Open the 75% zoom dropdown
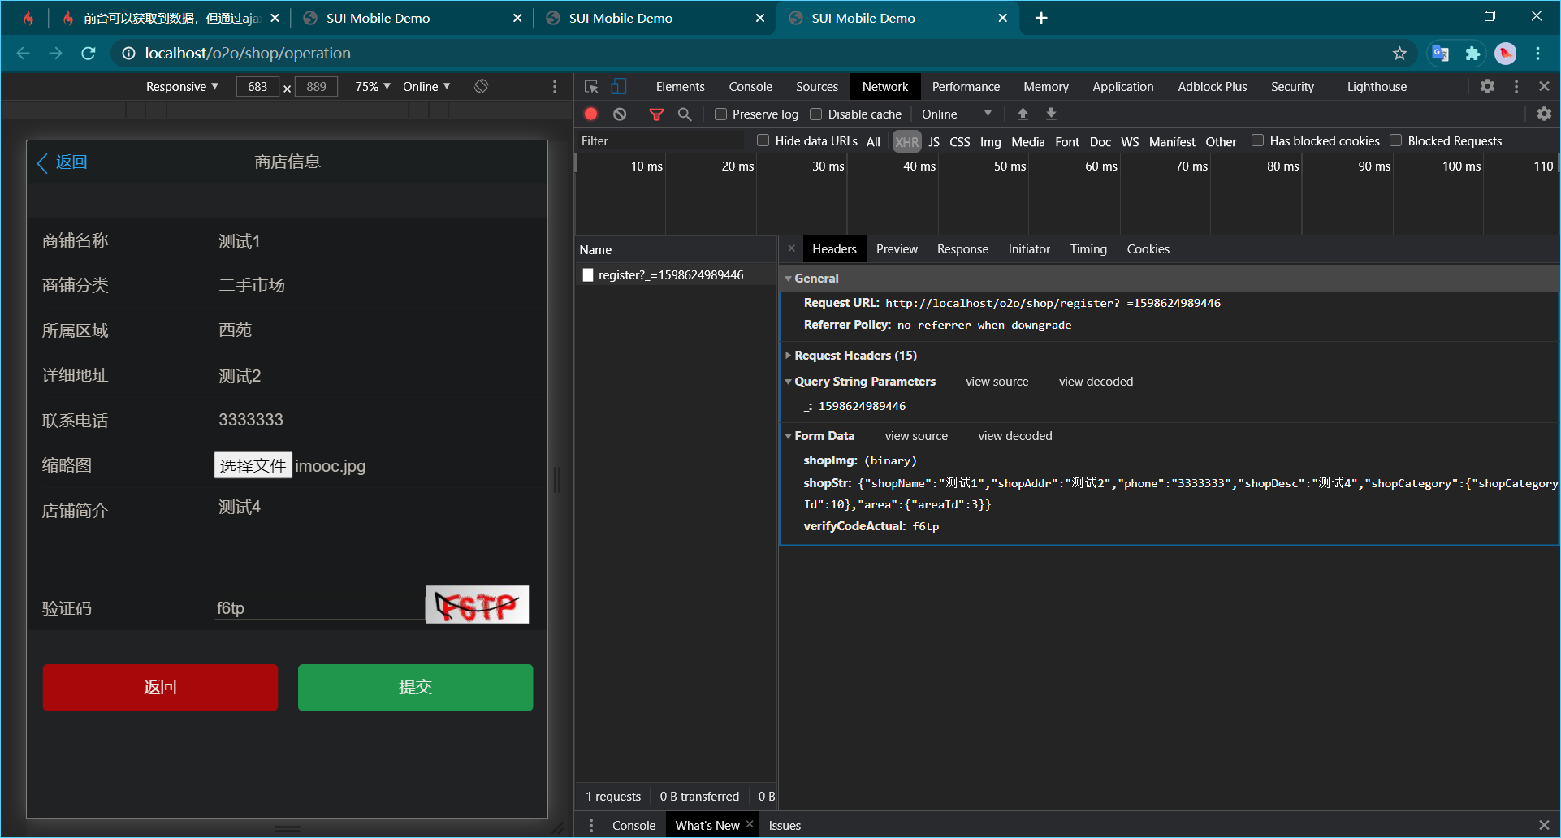This screenshot has height=838, width=1561. 373,86
